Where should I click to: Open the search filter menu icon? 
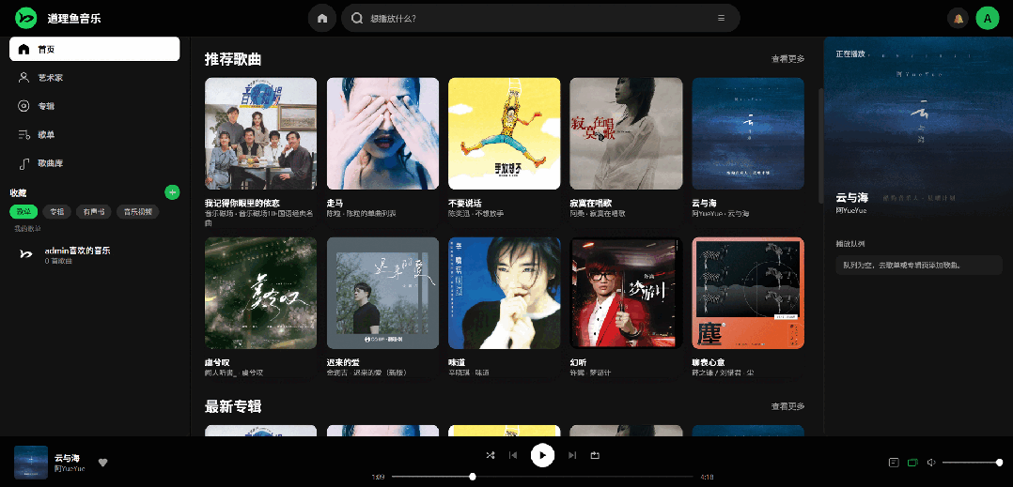point(721,18)
